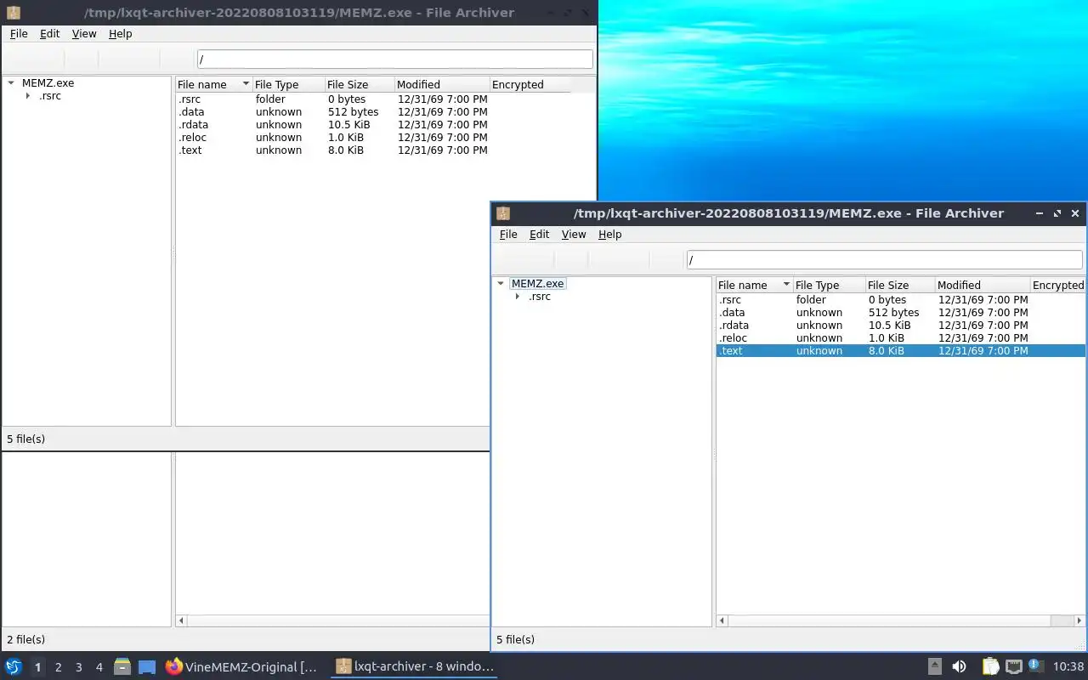Viewport: 1088px width, 680px height.
Task: Launch file manager from taskbar quick launch
Action: point(122,667)
